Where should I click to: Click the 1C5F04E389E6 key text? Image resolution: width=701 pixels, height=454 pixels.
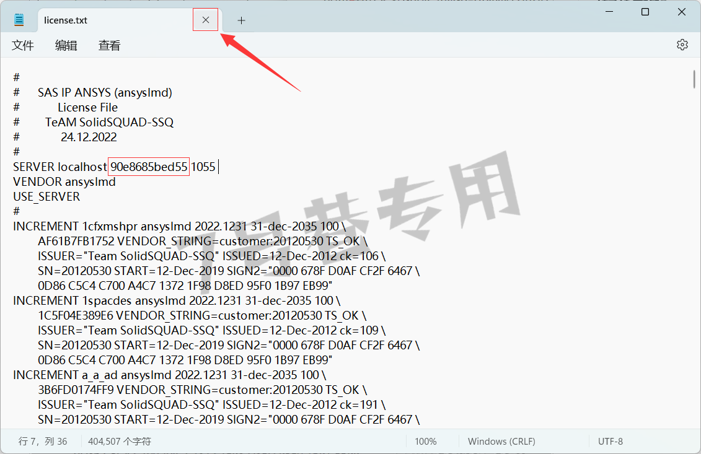76,315
